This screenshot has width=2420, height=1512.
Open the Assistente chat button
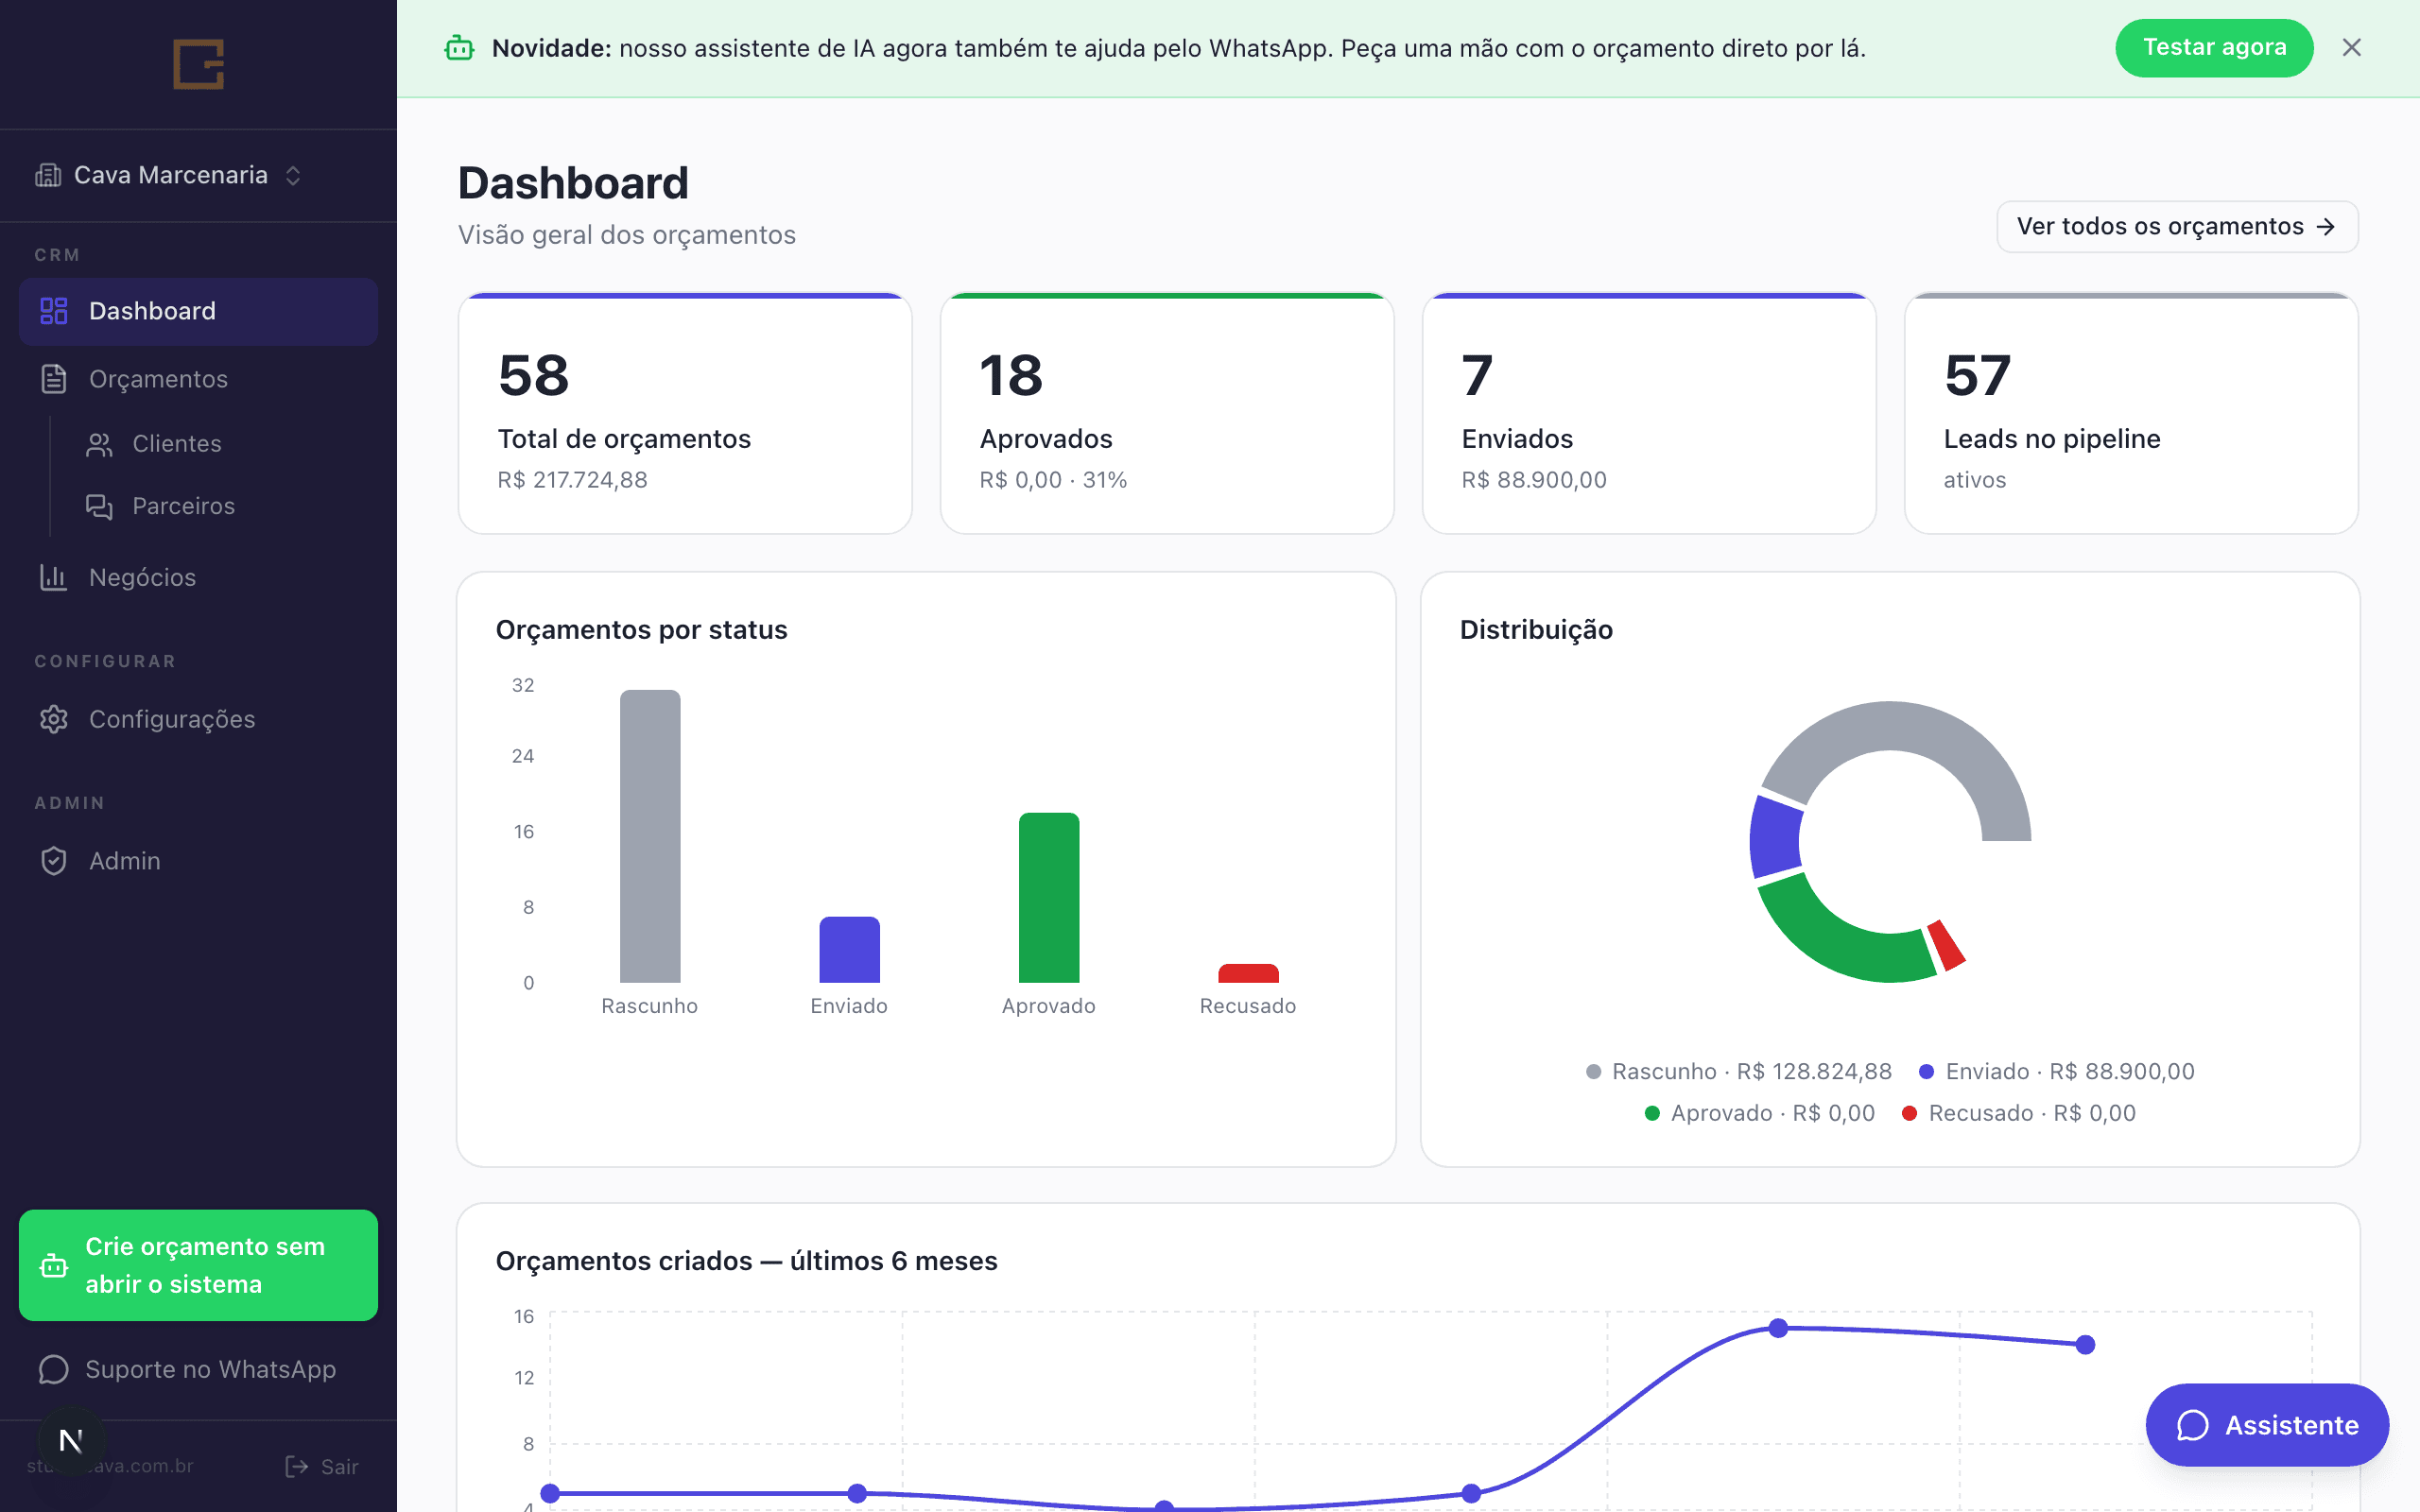click(x=2267, y=1424)
